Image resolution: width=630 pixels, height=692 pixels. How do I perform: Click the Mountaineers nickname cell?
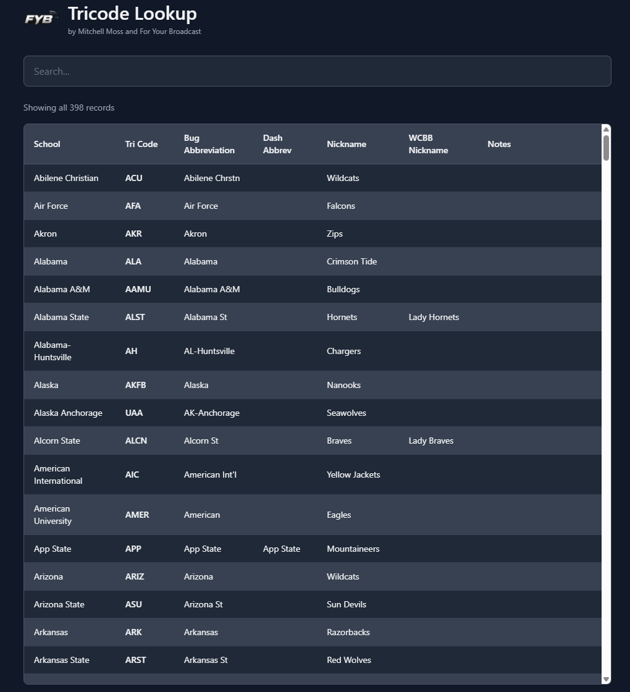point(353,549)
